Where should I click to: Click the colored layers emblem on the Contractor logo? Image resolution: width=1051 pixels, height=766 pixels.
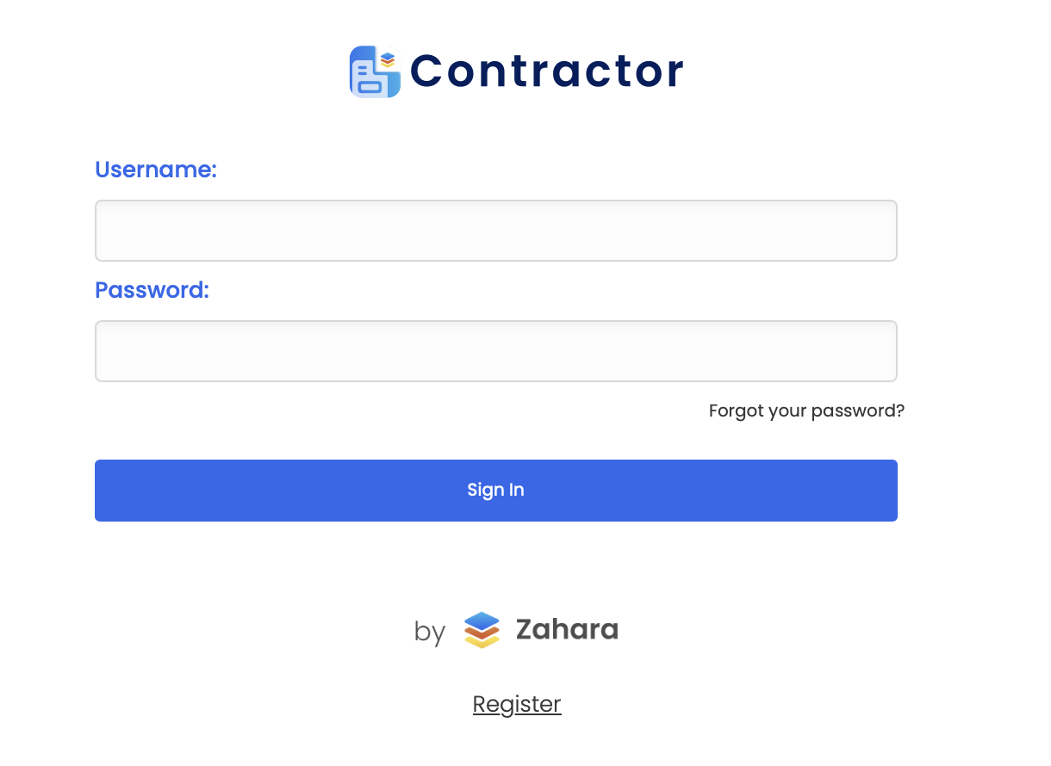pos(388,59)
